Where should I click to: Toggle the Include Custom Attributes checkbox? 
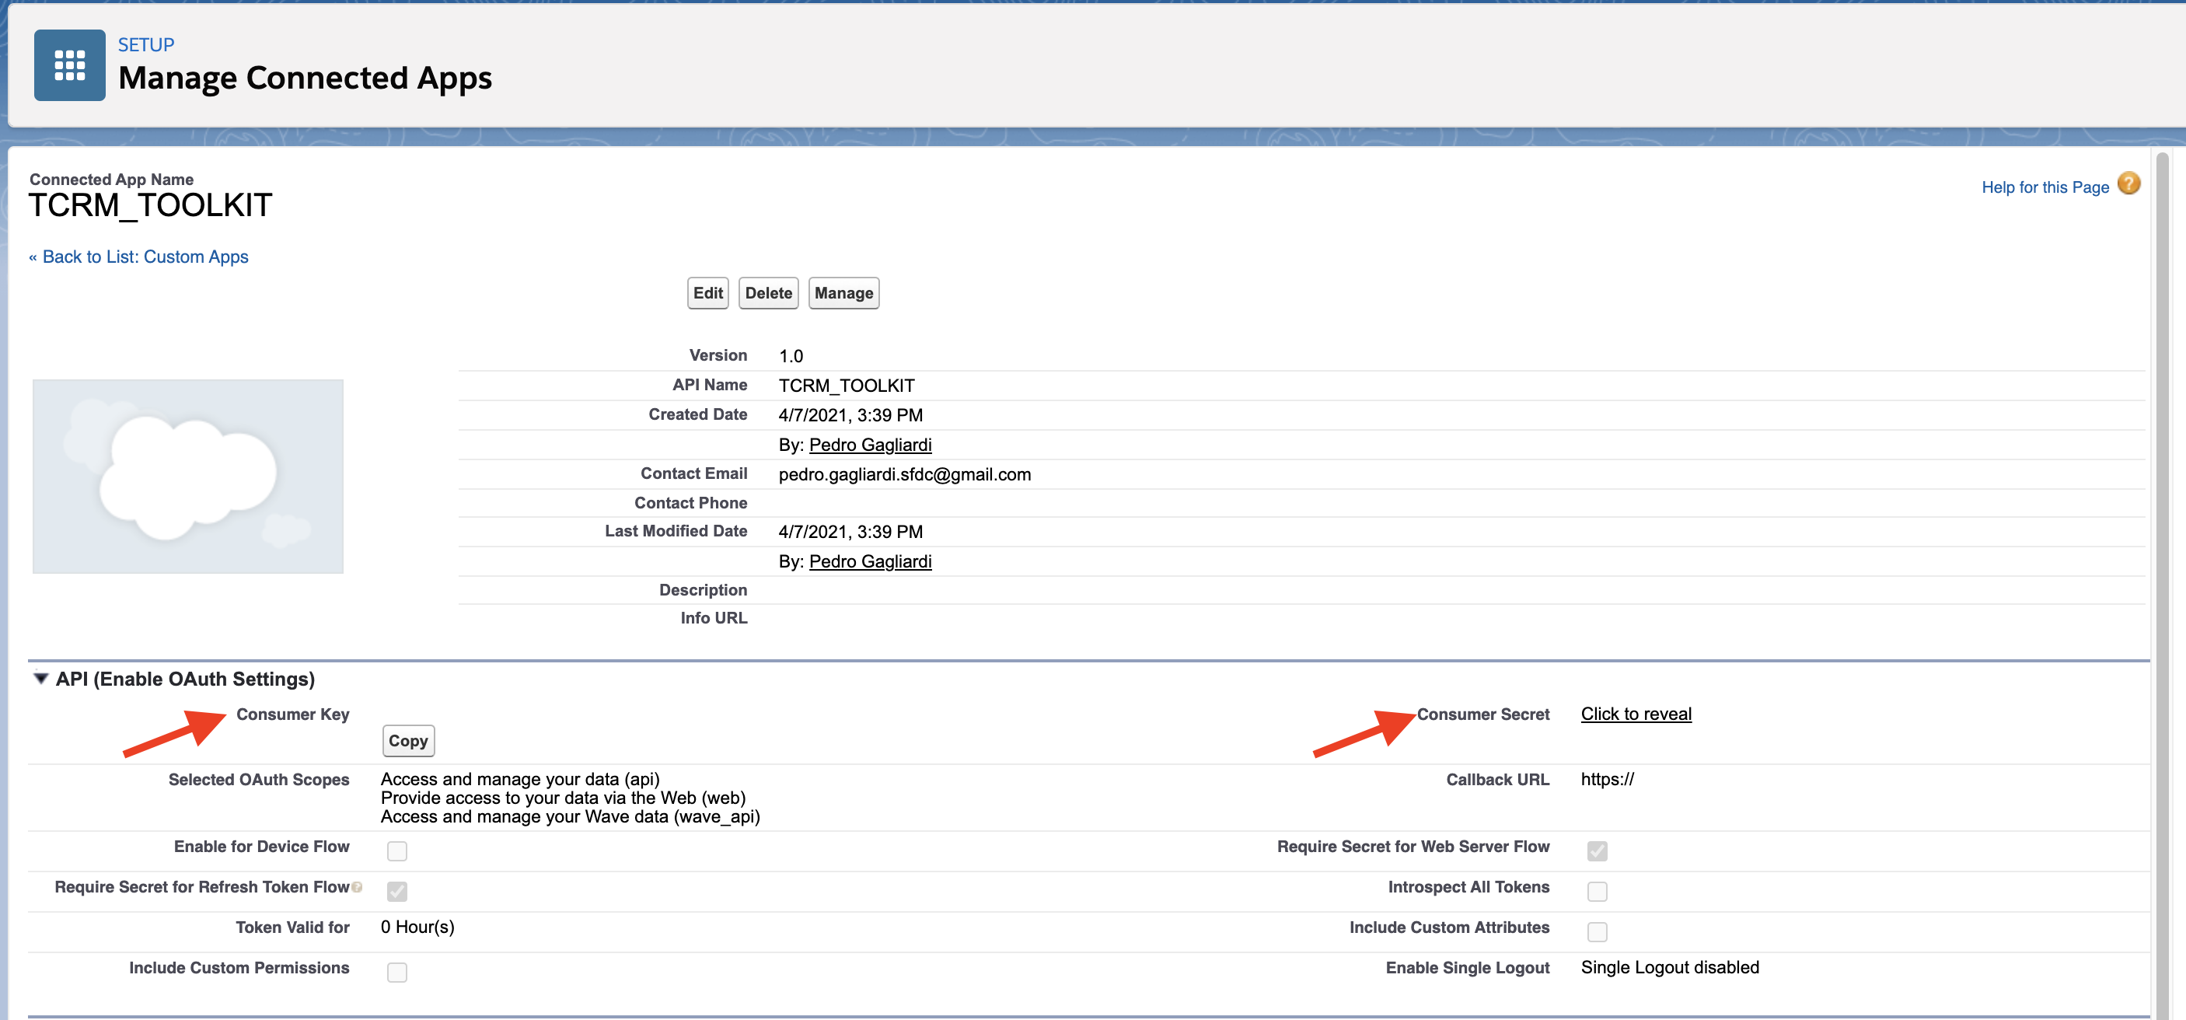[1596, 931]
